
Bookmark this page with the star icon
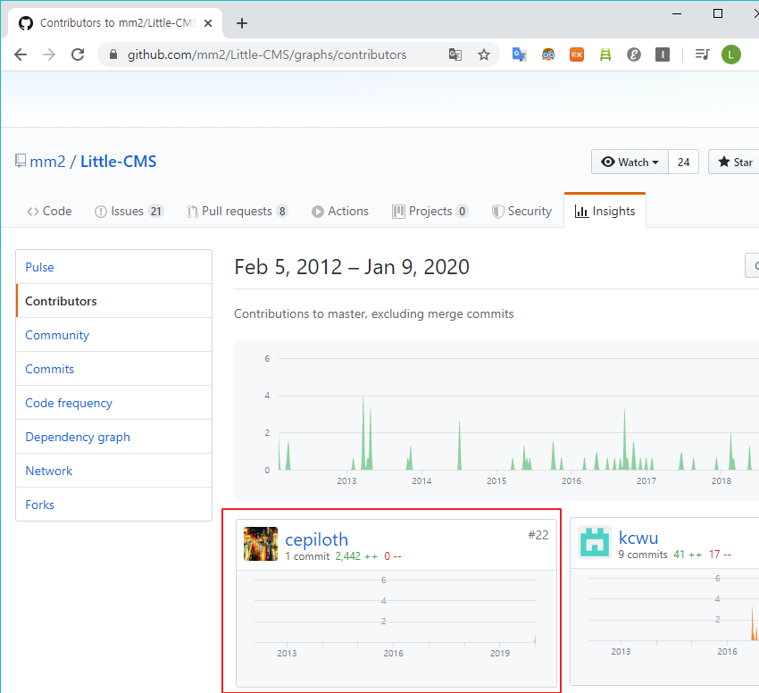tap(484, 54)
